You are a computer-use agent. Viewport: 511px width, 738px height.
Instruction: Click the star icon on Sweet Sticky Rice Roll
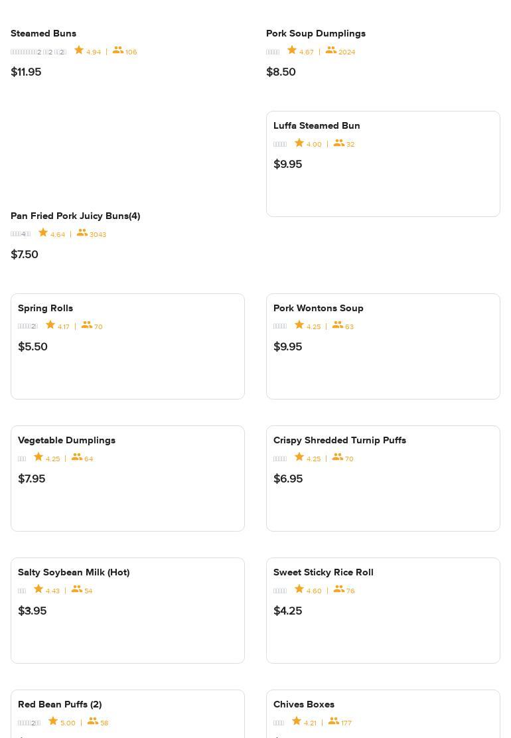(x=299, y=589)
